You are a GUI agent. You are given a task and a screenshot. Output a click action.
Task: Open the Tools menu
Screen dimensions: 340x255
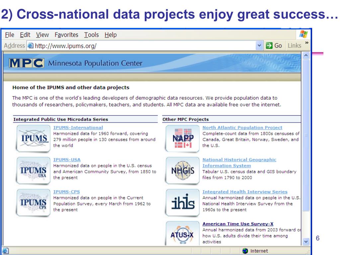pos(92,35)
